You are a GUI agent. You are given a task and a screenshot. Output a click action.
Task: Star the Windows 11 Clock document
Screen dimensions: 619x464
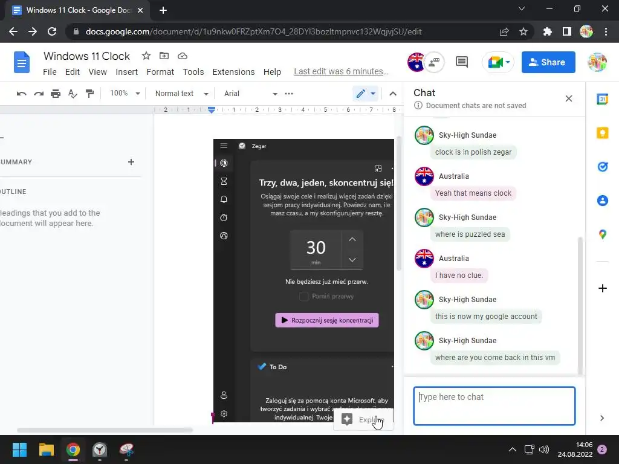[146, 56]
